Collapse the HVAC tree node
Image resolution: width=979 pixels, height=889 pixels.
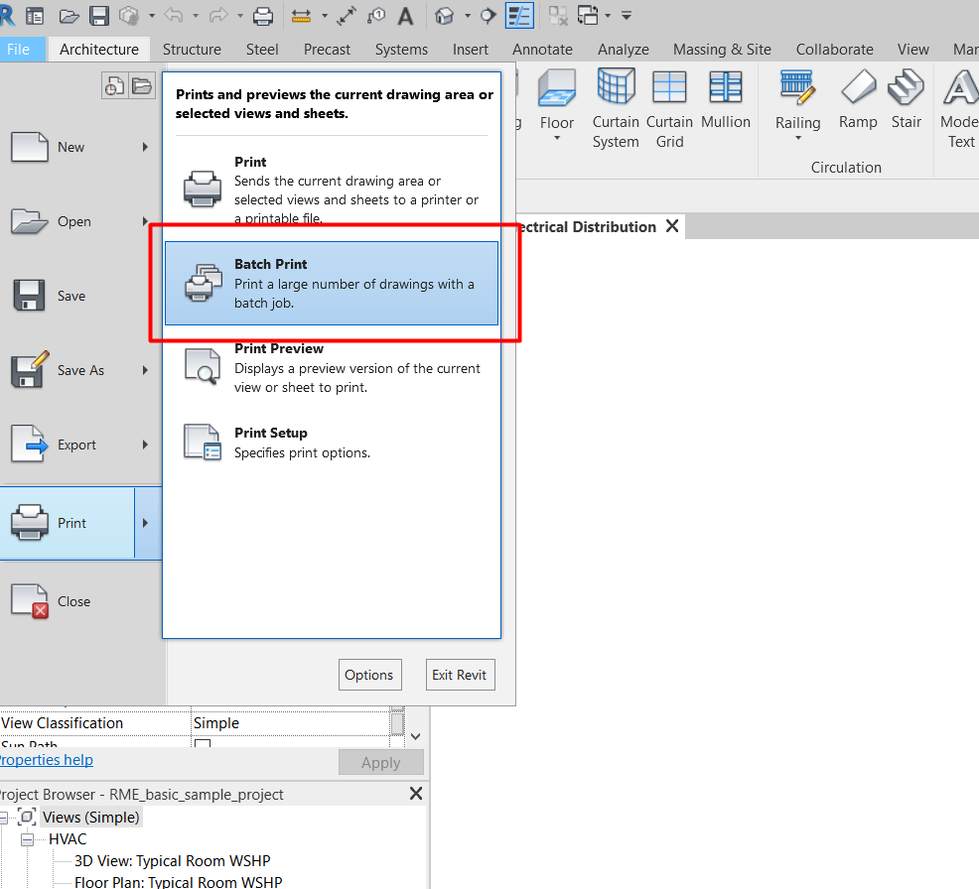(27, 839)
